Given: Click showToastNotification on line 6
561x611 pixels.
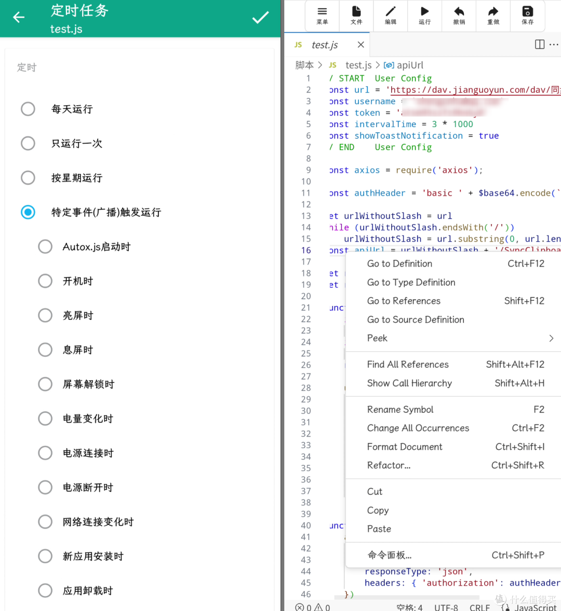Looking at the screenshot, I should [x=408, y=135].
